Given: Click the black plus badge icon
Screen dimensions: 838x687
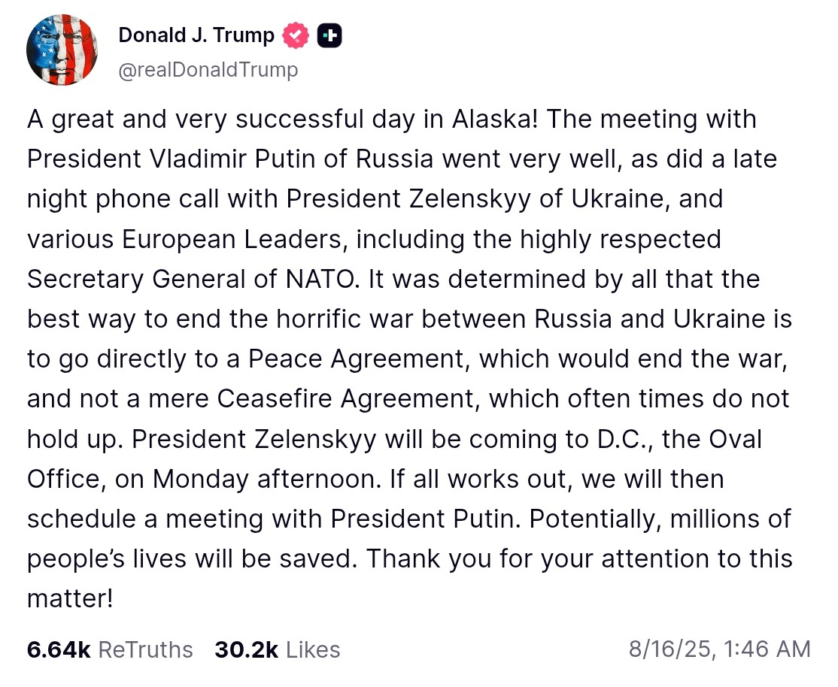Looking at the screenshot, I should pos(329,35).
